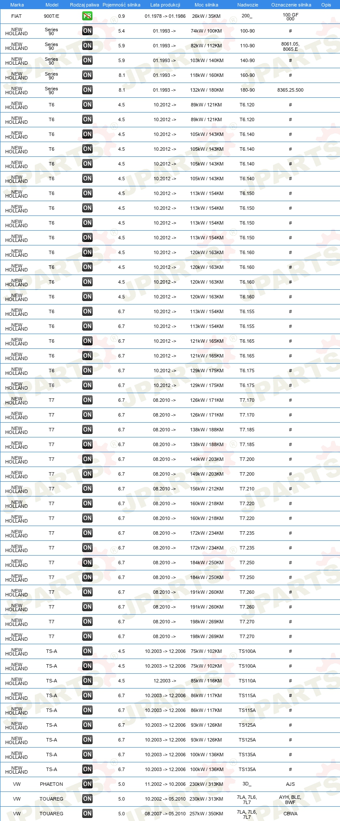This screenshot has width=340, height=821.
Task: Click the 12.2003 -> production date cell
Action: click(165, 681)
